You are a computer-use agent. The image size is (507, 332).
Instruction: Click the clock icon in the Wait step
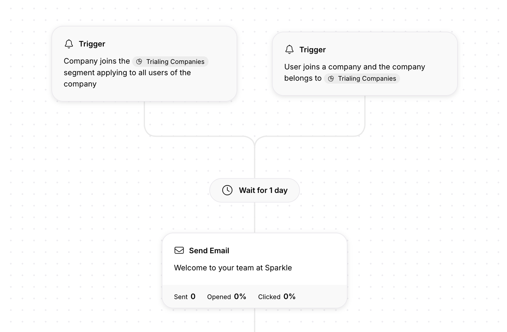pyautogui.click(x=227, y=190)
